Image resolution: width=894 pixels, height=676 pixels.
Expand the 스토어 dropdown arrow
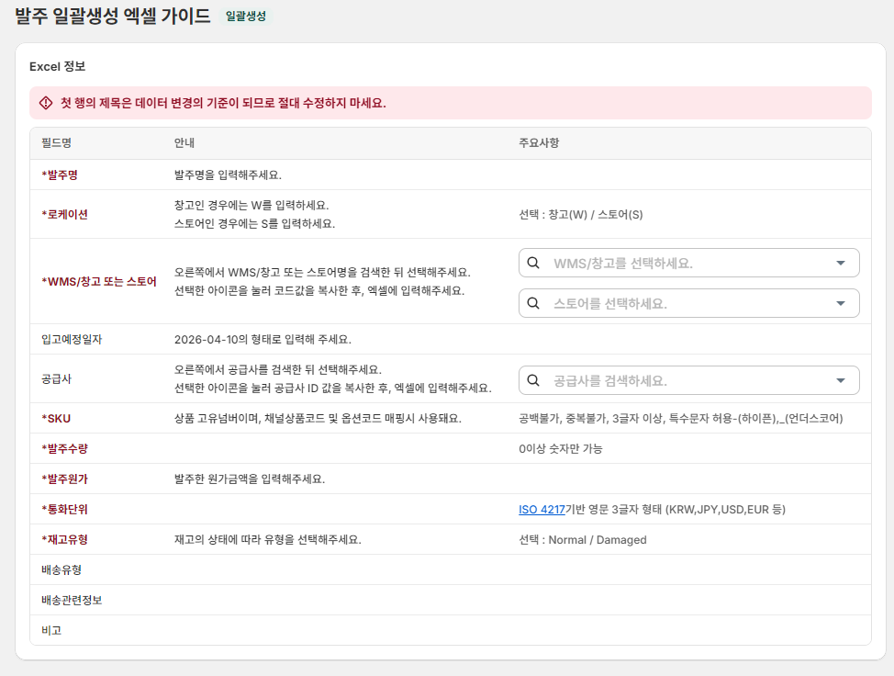841,303
